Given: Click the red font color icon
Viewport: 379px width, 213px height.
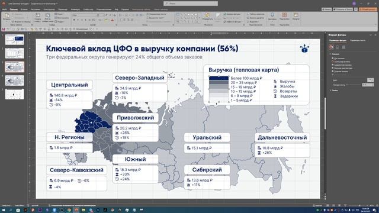Looking at the screenshot, I should coord(112,20).
